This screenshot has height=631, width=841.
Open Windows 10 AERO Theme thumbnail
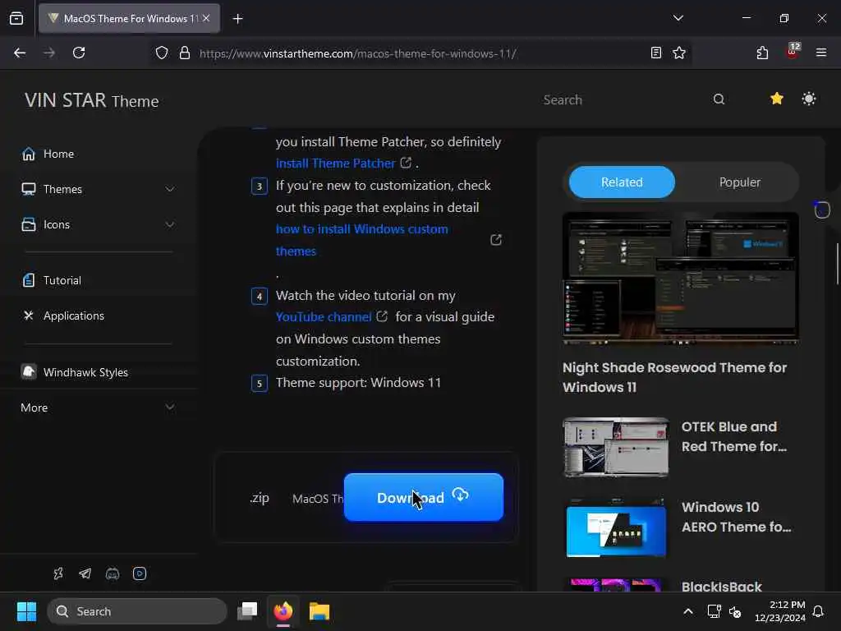click(x=616, y=527)
